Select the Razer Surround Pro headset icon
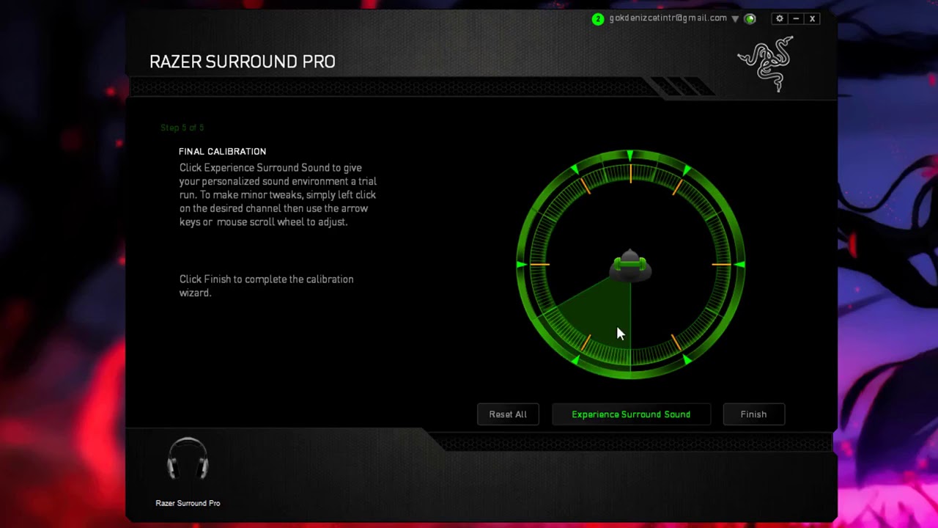 [188, 459]
